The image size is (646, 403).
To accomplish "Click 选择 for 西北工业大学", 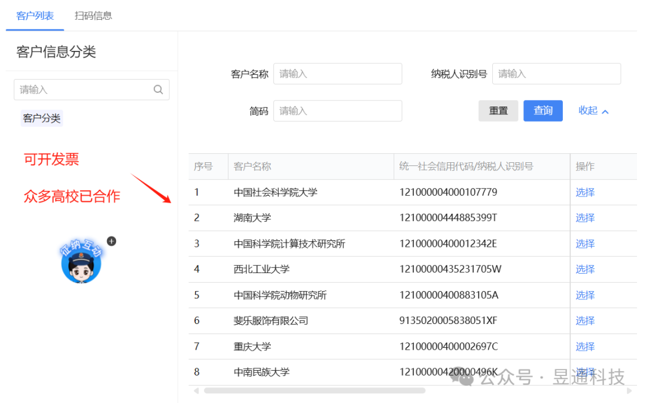I will click(585, 269).
